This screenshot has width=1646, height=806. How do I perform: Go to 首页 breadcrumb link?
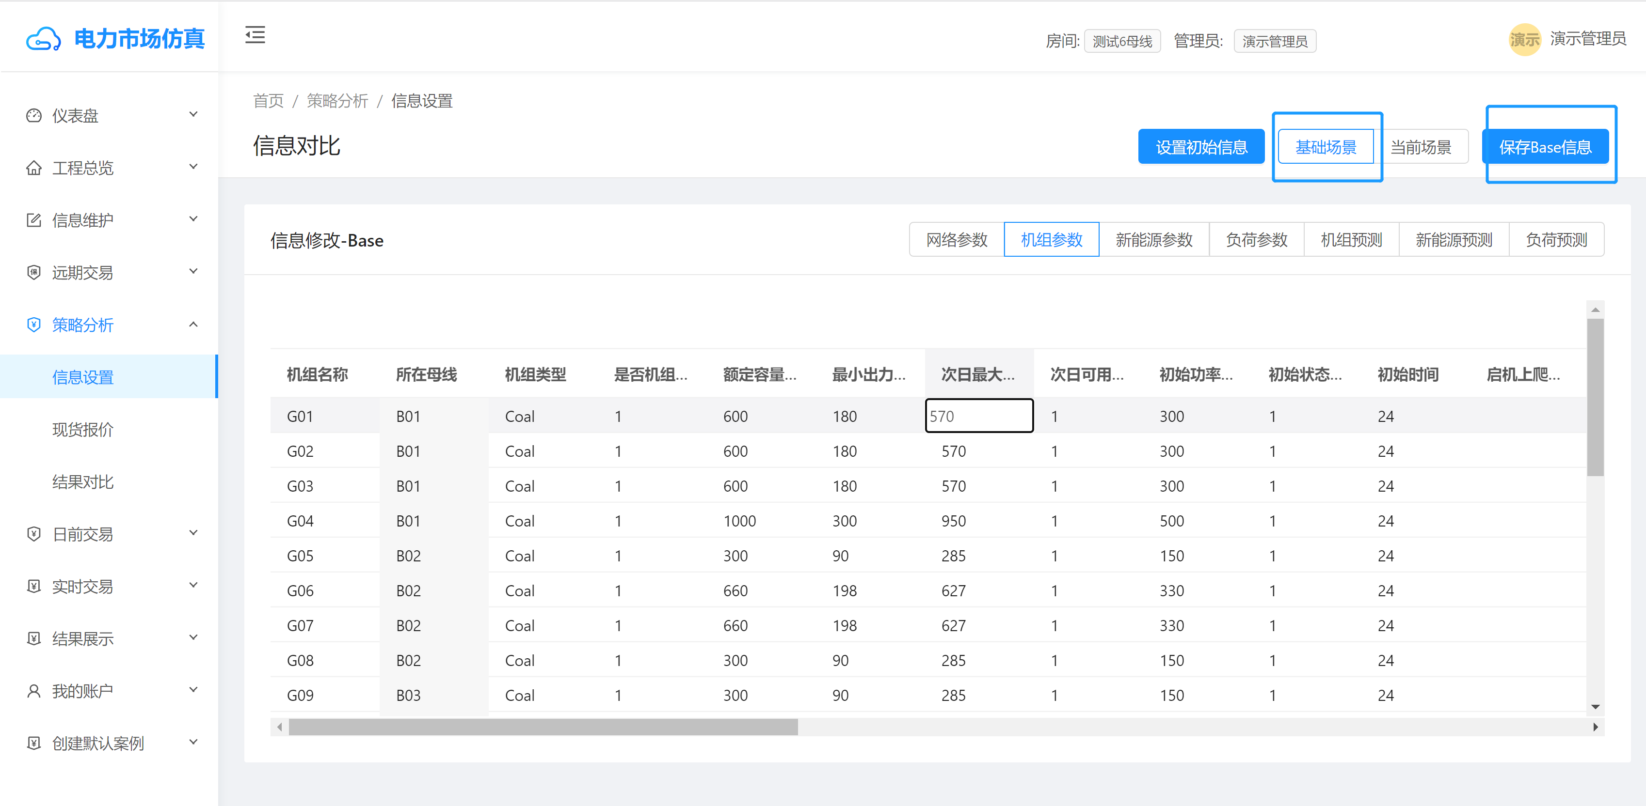click(269, 101)
